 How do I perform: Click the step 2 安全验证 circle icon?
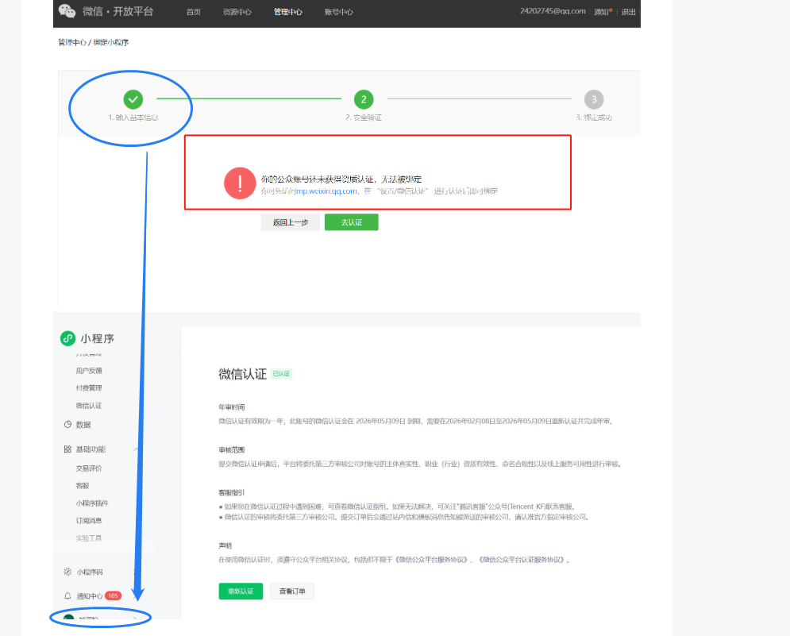click(364, 99)
